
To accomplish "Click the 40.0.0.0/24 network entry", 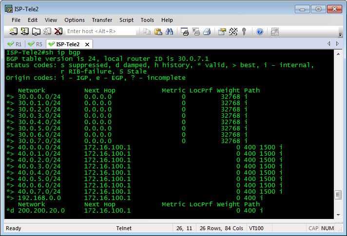I will coord(39,147).
